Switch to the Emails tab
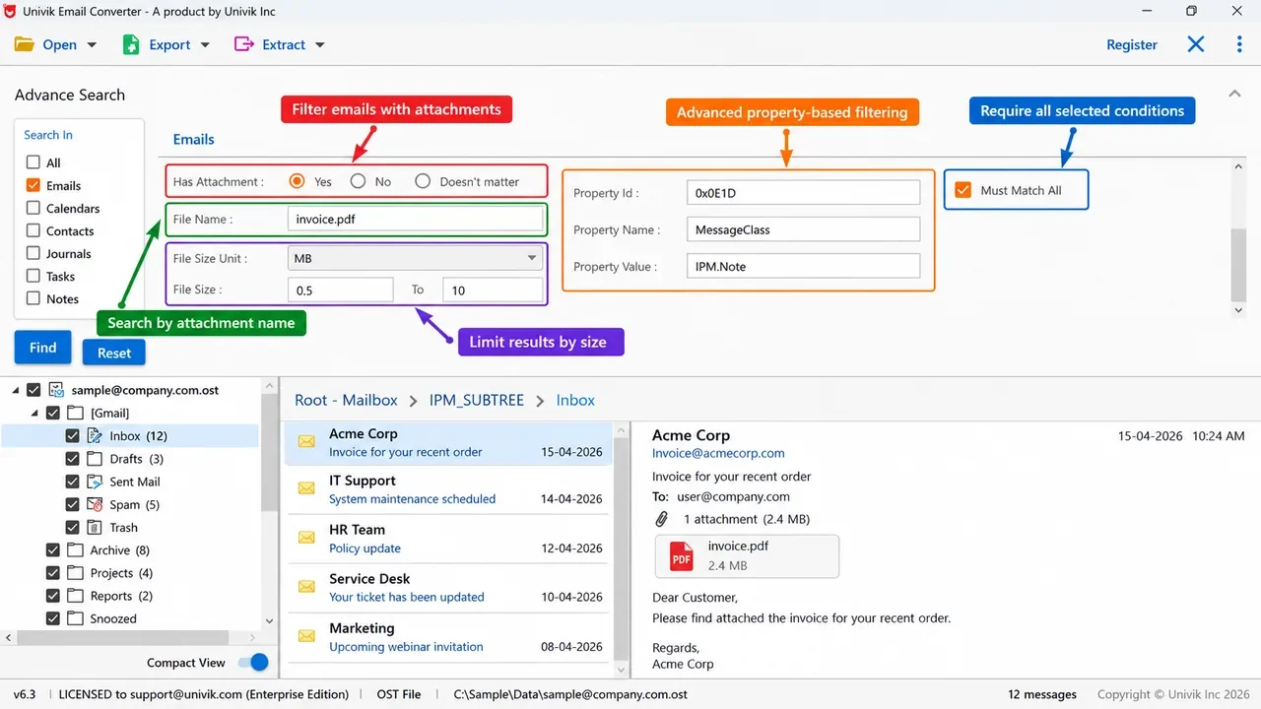 (x=194, y=140)
